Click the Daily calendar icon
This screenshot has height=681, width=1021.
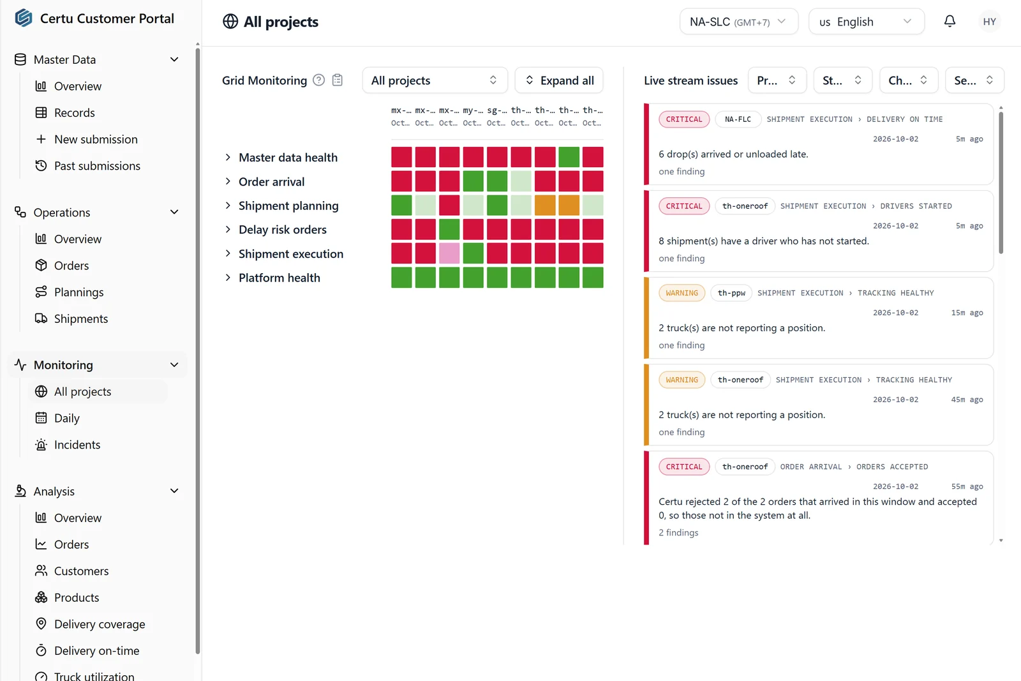click(x=41, y=417)
